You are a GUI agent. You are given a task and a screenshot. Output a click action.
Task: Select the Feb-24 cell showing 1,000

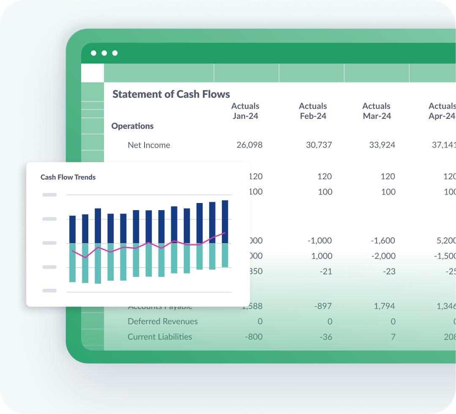[322, 256]
